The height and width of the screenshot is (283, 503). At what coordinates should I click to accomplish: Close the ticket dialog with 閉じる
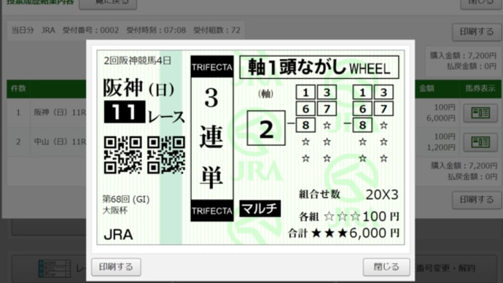point(386,267)
